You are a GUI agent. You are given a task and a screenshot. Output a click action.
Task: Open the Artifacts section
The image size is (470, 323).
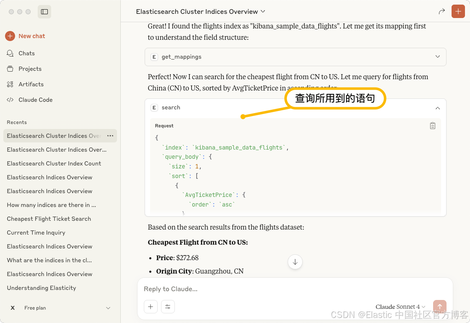(31, 85)
